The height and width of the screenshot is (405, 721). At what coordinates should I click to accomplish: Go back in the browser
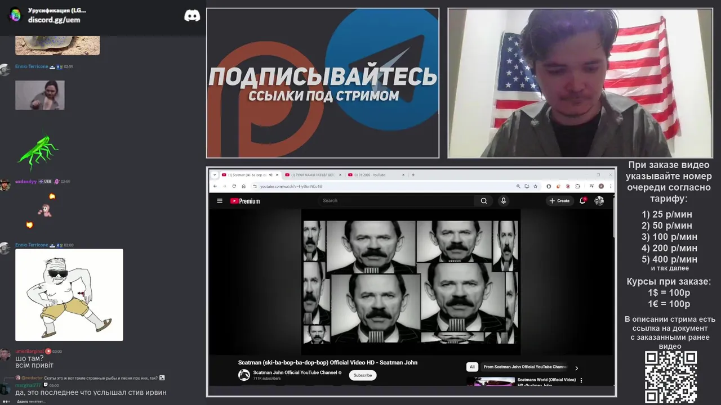point(215,186)
